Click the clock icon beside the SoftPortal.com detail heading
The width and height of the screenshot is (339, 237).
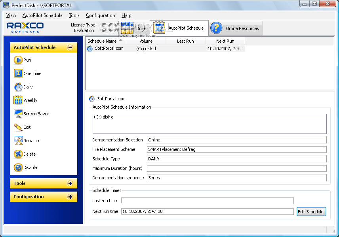click(91, 99)
